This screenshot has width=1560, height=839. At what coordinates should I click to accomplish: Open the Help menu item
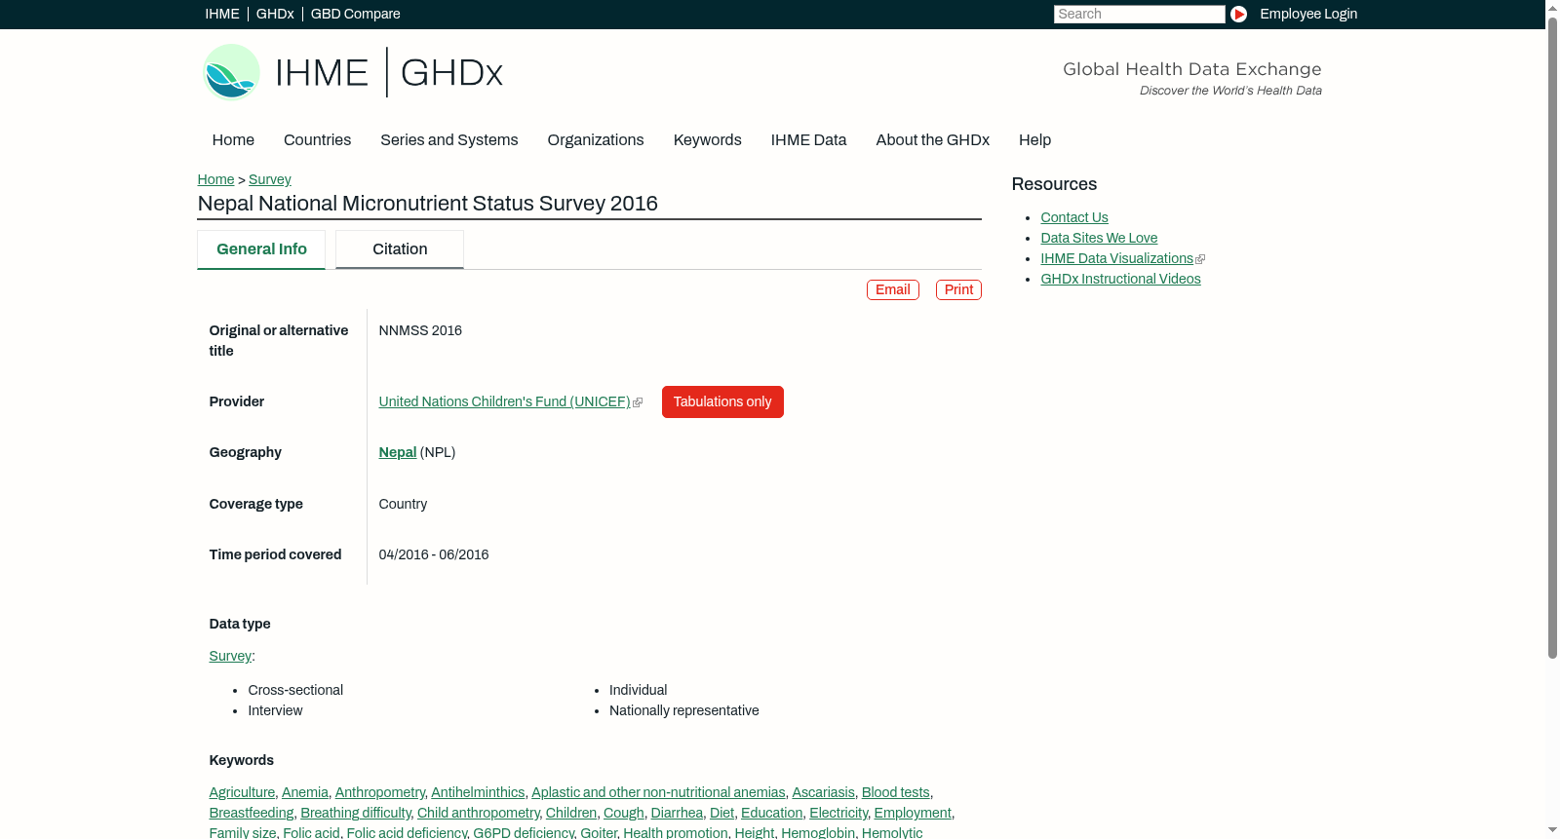1034,140
